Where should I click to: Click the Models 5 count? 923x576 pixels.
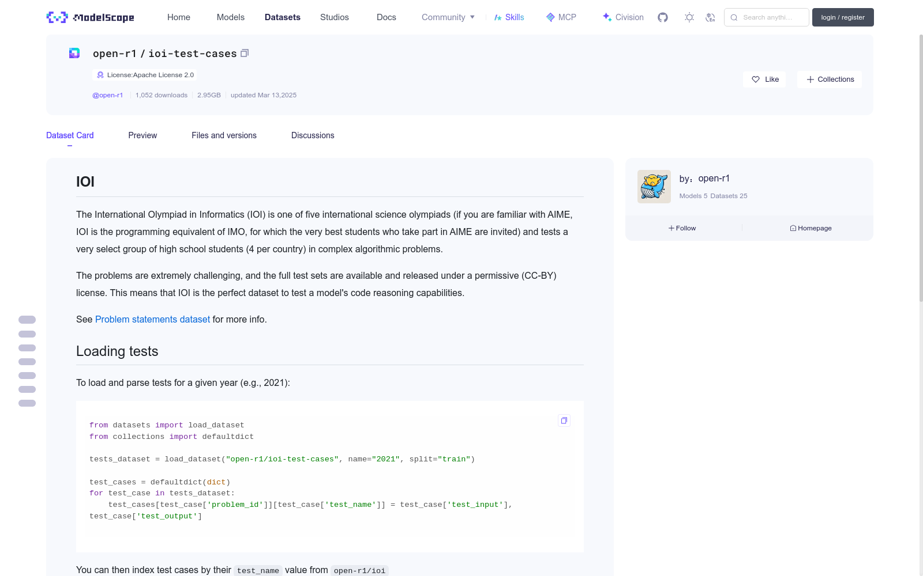(x=693, y=196)
